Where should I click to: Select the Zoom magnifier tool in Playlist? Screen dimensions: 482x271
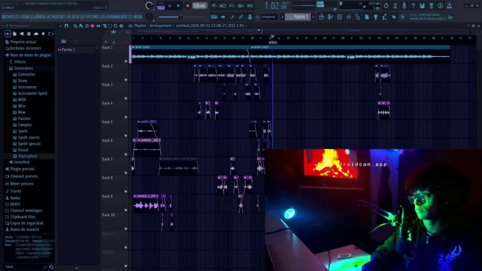tap(116, 26)
